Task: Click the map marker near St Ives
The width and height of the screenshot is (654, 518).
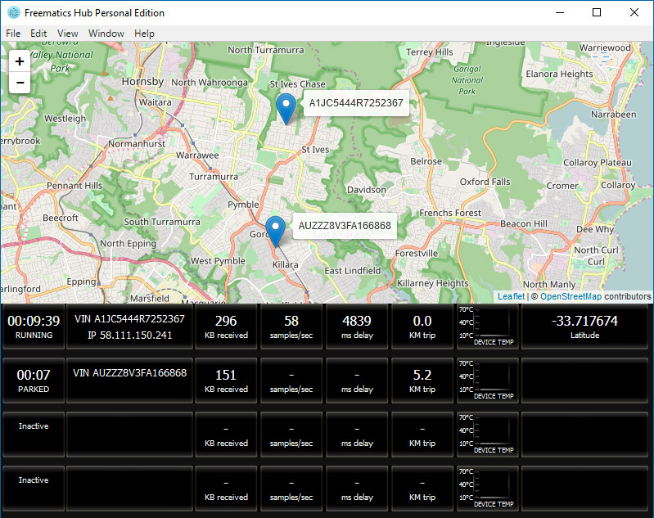Action: [286, 108]
